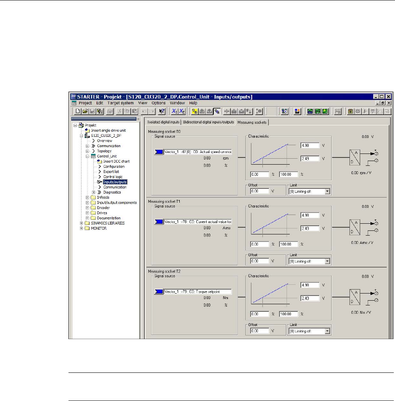Click the XE toolbar icon
The width and height of the screenshot is (395, 401).
[182, 111]
